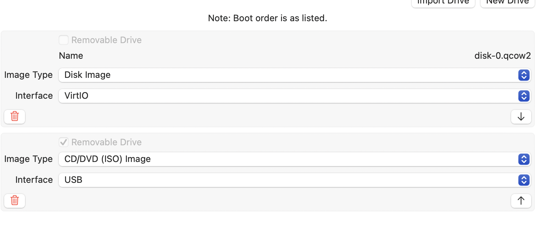This screenshot has height=228, width=541.
Task: Expand the CD/DVD (ISO) Image type dropdown
Action: pos(289,159)
